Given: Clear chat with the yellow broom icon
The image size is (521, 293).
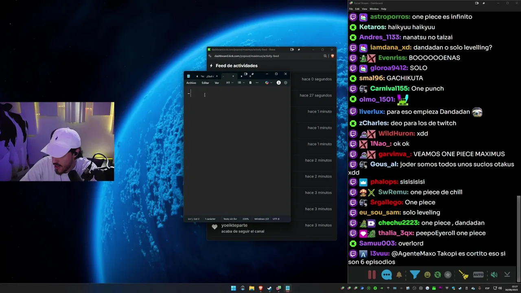Looking at the screenshot, I should tap(463, 275).
